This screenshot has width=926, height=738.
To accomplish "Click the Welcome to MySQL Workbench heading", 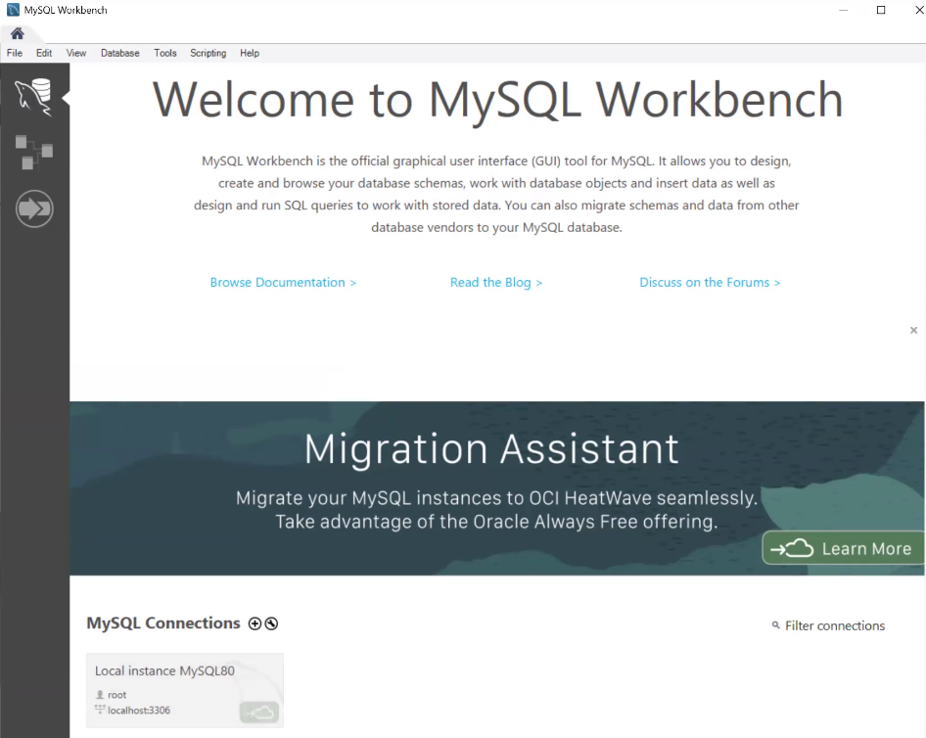I will coord(497,100).
